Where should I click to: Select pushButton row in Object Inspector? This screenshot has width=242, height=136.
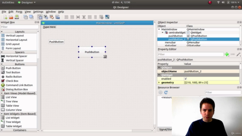198,36
